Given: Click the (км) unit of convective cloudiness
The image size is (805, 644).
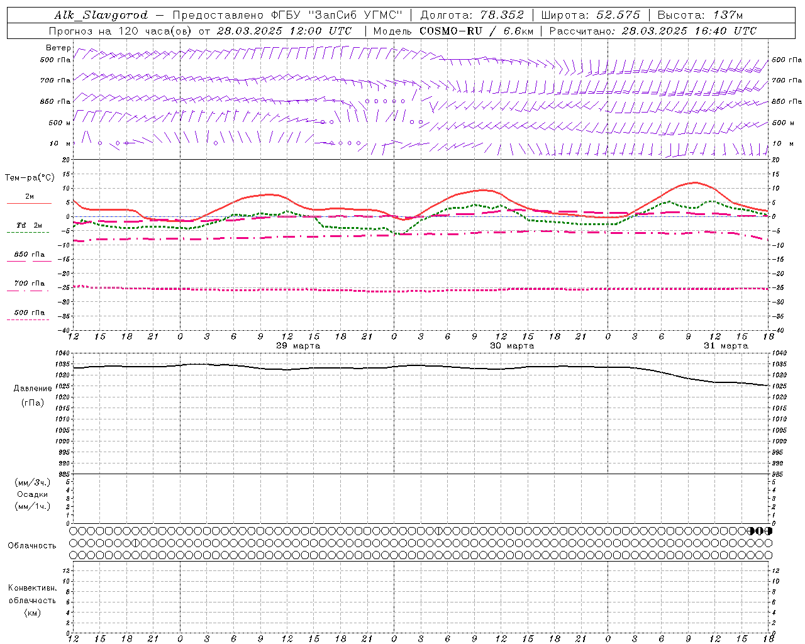Looking at the screenshot, I should 32,613.
